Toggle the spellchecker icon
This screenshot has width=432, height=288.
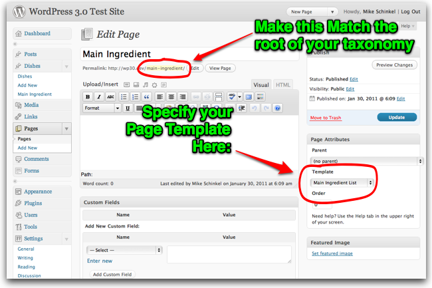click(232, 96)
